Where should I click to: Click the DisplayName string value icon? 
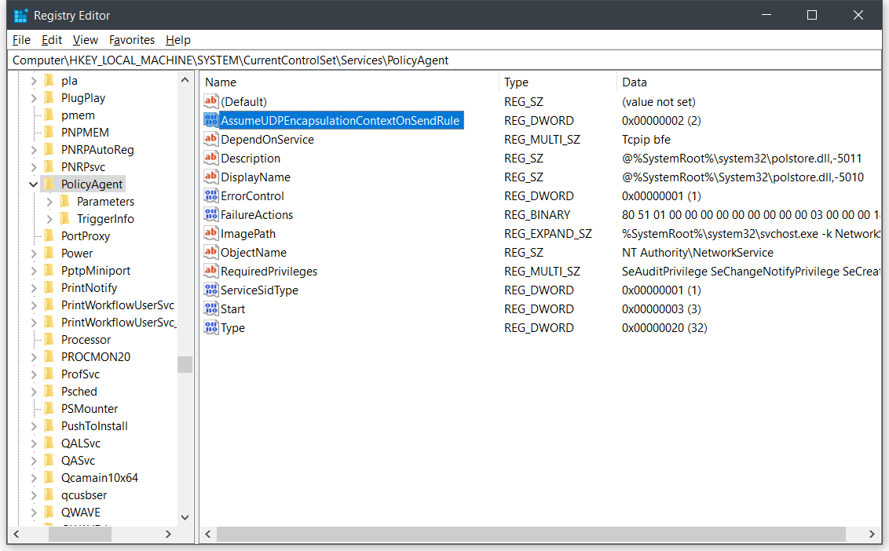pos(211,177)
